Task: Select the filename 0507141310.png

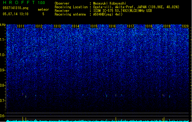Action: [16, 8]
